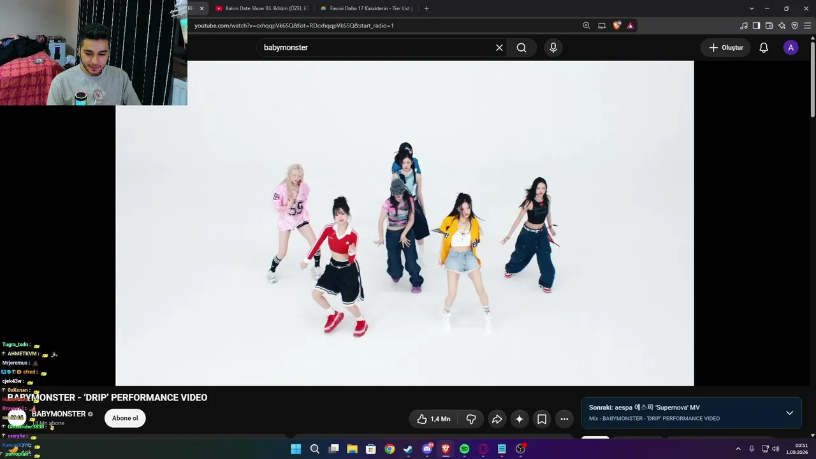Image resolution: width=816 pixels, height=459 pixels.
Task: Start voice search with the microphone icon
Action: click(x=553, y=48)
